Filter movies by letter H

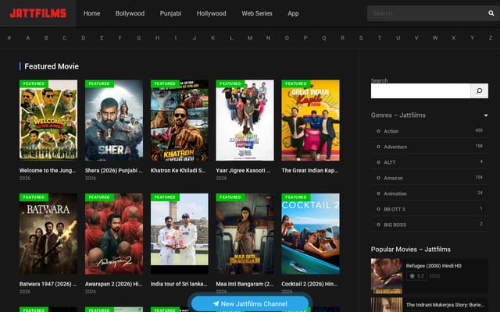coord(157,38)
